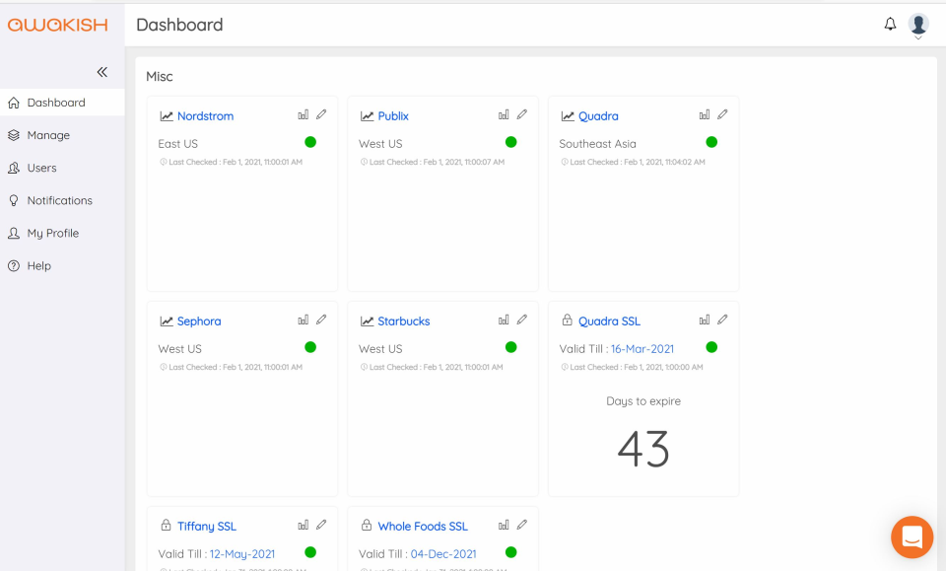This screenshot has height=571, width=946.
Task: View bar chart icon on Starbucks card
Action: (504, 320)
